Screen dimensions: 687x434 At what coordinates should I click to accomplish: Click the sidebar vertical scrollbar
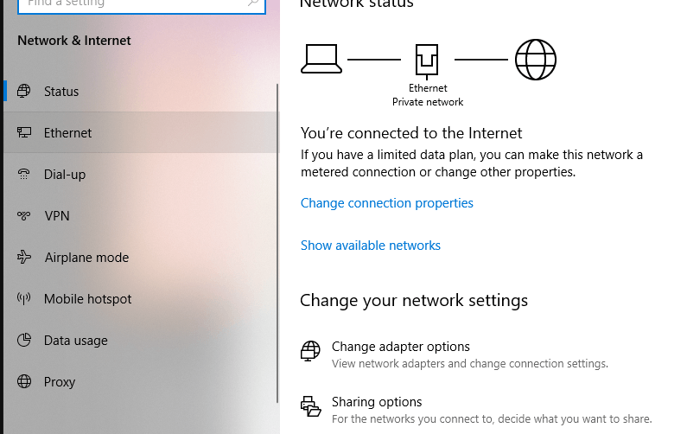point(277,243)
